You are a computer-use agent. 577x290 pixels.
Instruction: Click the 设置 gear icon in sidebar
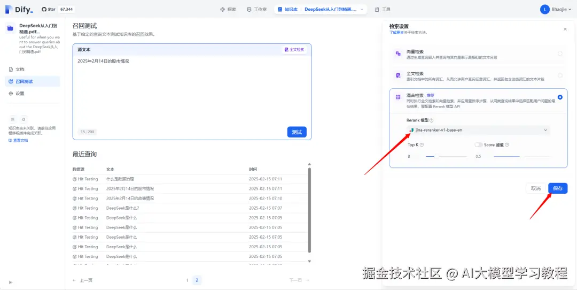[x=11, y=94]
